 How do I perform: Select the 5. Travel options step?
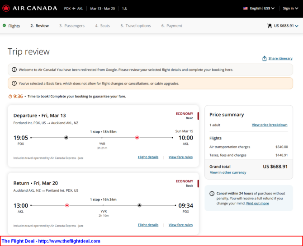tap(136, 26)
